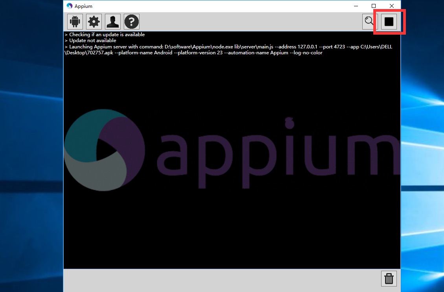Image resolution: width=444 pixels, height=292 pixels.
Task: Close the Appium window
Action: [392, 6]
